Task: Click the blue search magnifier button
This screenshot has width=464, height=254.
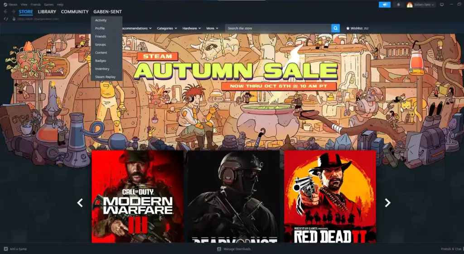Action: click(x=335, y=28)
